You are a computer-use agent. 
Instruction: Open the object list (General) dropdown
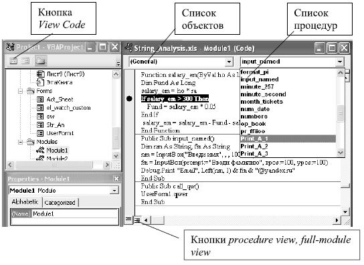point(229,62)
